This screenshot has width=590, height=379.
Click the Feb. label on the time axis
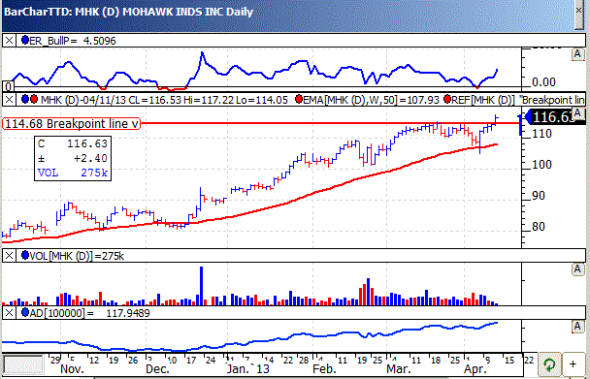point(325,369)
